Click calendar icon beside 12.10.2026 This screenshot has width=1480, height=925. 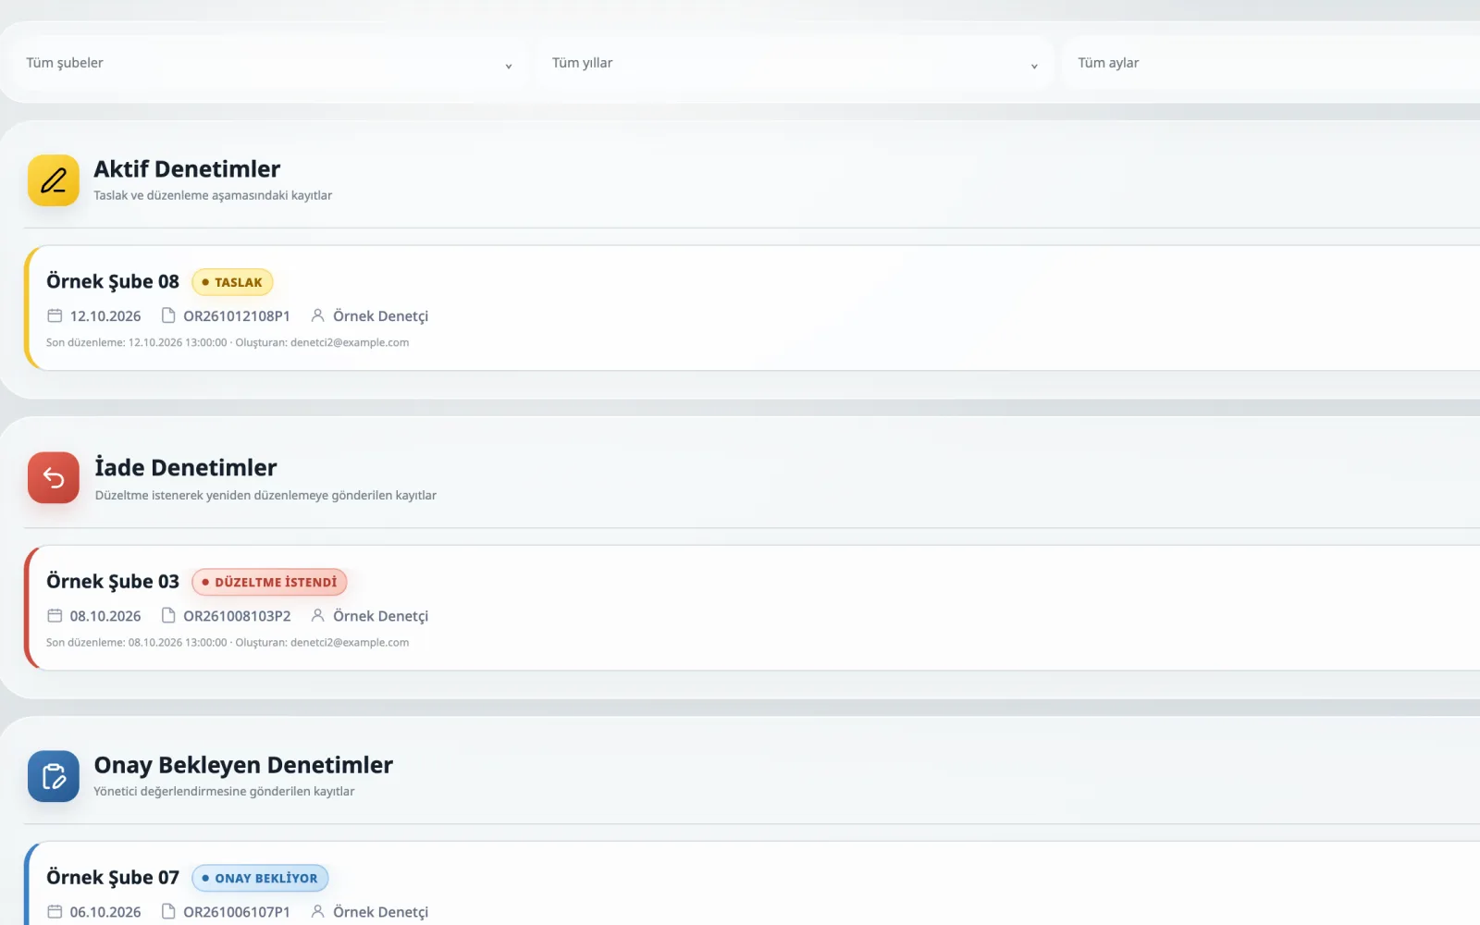click(55, 315)
